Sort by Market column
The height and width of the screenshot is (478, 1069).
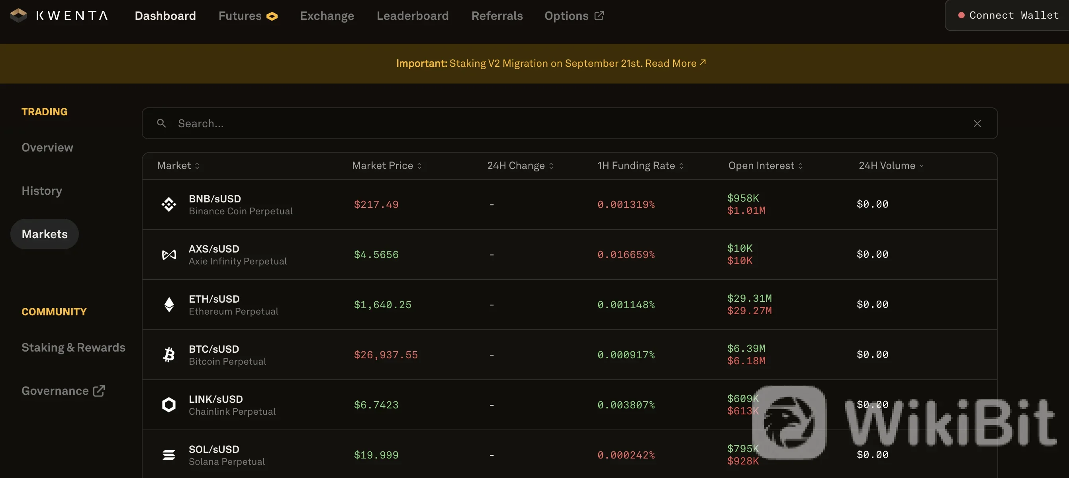[178, 166]
